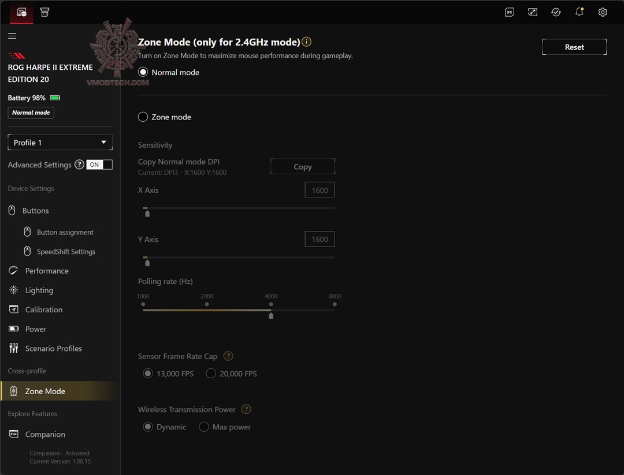624x475 pixels.
Task: Open the devices tab icon in top bar
Action: (21, 12)
